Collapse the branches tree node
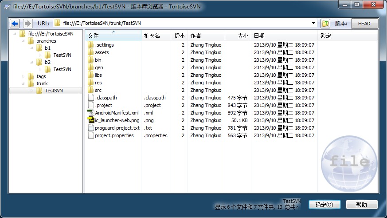 click(23, 41)
